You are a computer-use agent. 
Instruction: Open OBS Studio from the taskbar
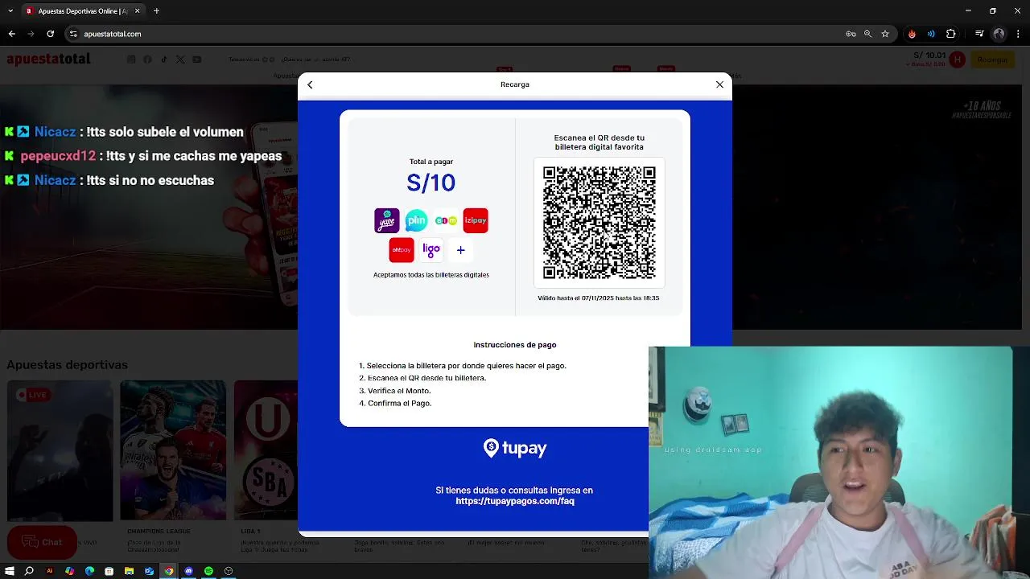[x=229, y=571]
